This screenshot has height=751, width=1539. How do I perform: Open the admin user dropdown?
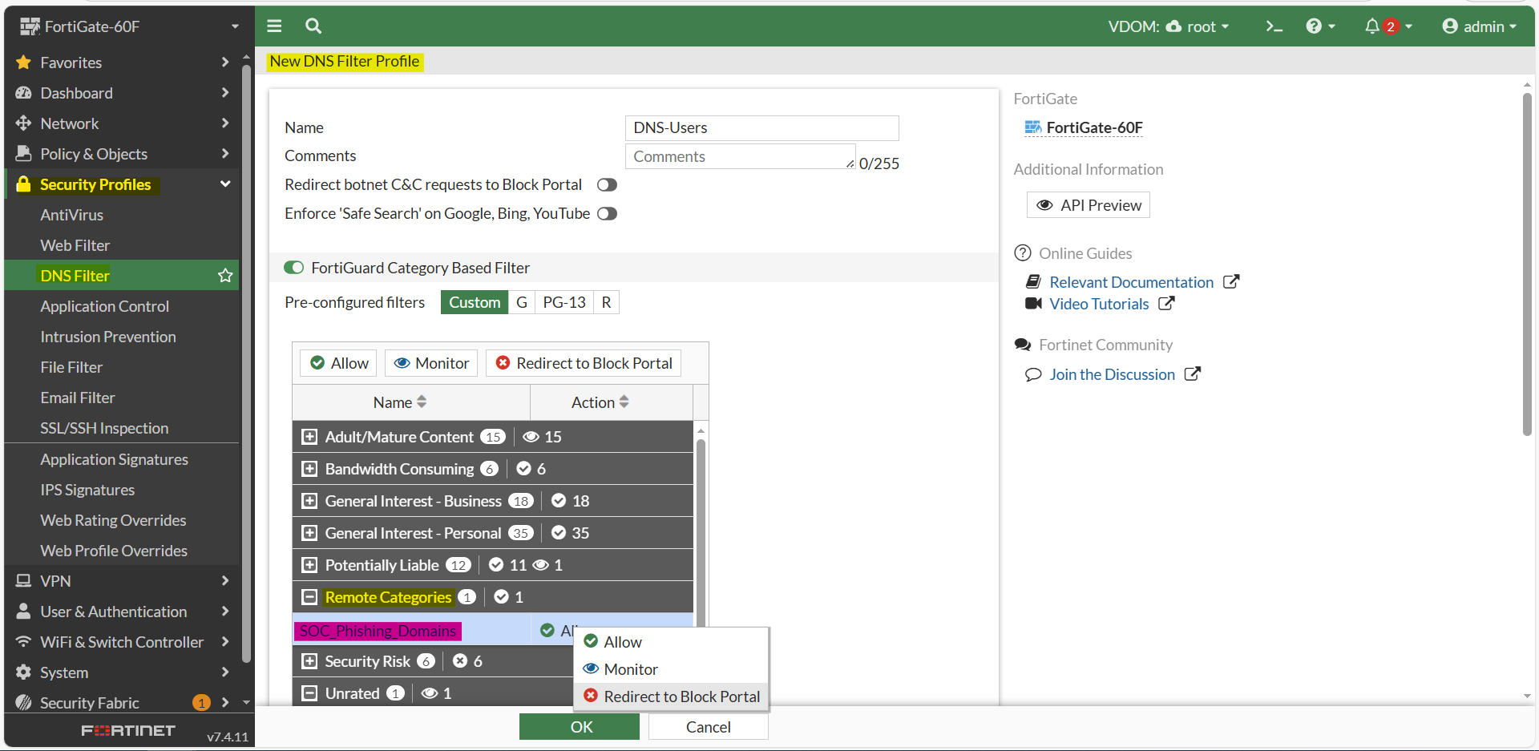(1479, 26)
